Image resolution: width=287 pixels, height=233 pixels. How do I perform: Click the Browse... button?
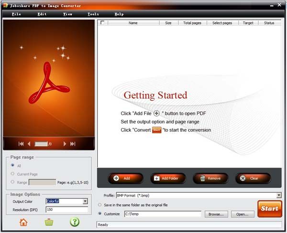coord(216,214)
